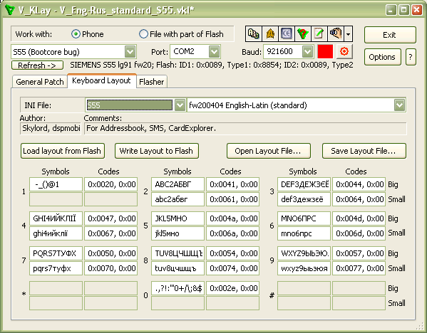Viewport: 427px width, 333px height.
Task: Click key 7 Big symbols field PQRS7ТУФХ
Action: (x=56, y=253)
